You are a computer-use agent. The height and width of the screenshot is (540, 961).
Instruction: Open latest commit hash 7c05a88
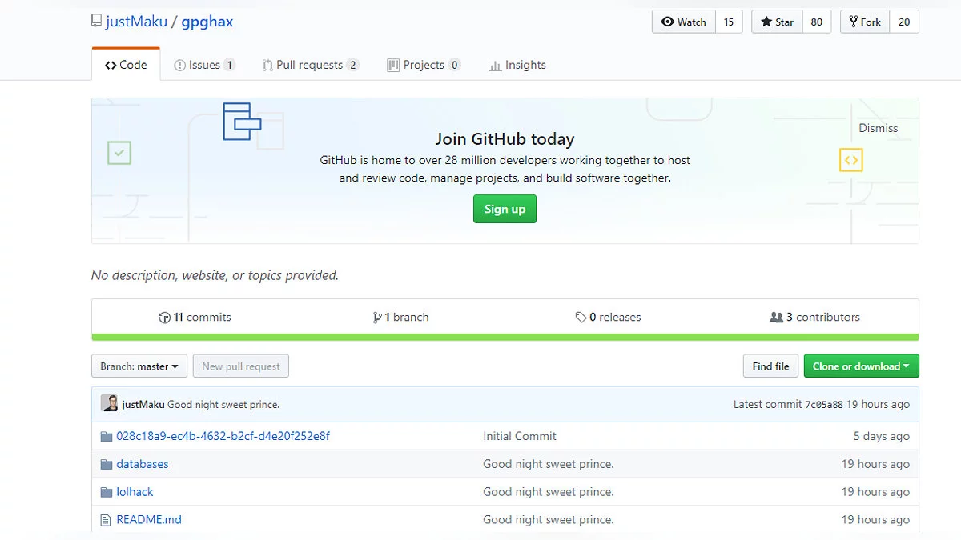tap(824, 405)
